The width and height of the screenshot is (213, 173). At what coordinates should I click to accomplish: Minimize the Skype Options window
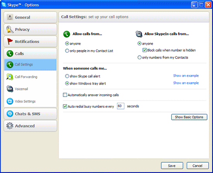[x=194, y=5]
